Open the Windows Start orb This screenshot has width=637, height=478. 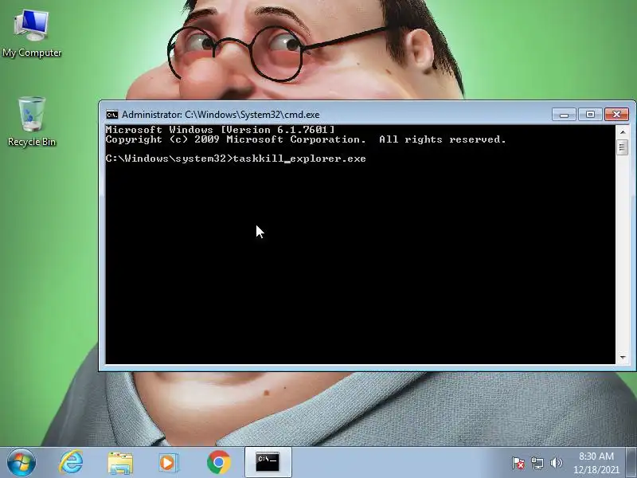pos(21,463)
